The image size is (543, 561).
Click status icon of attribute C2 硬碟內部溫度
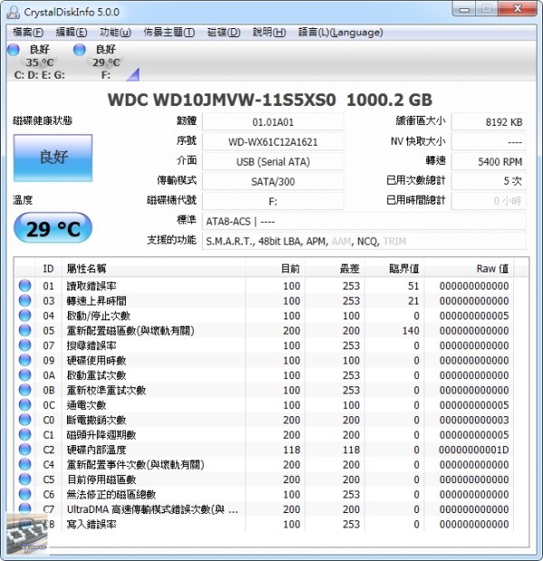coord(24,450)
